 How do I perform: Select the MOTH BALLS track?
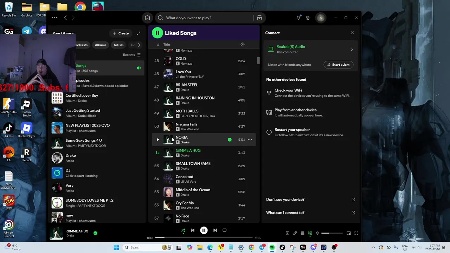pyautogui.click(x=204, y=113)
